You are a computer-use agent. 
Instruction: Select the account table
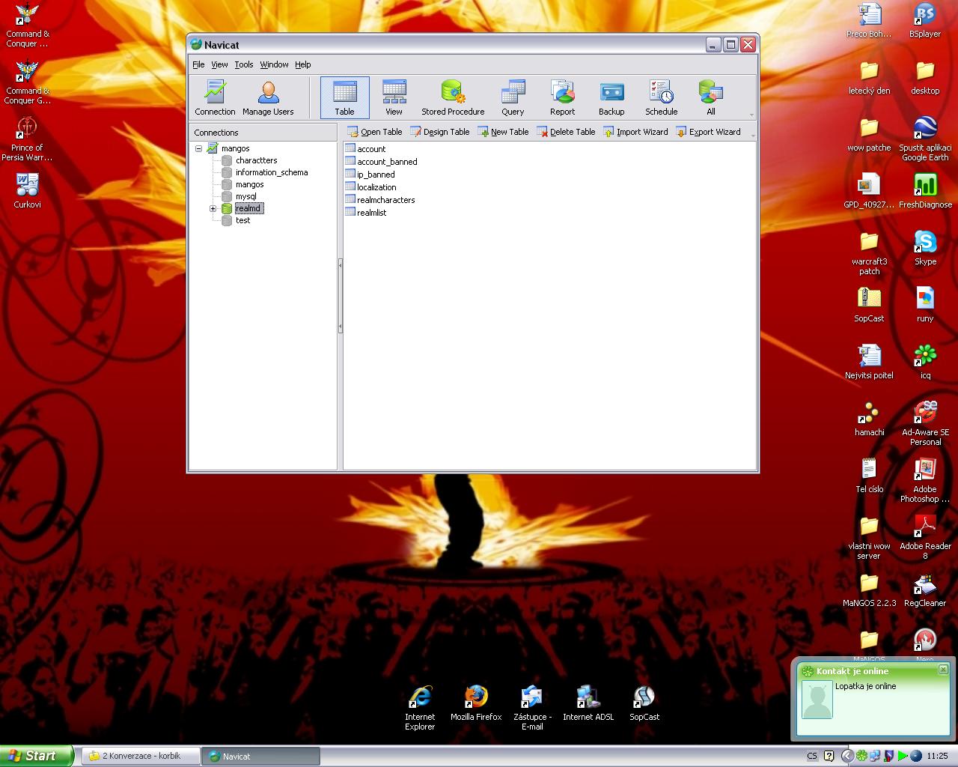[365, 149]
